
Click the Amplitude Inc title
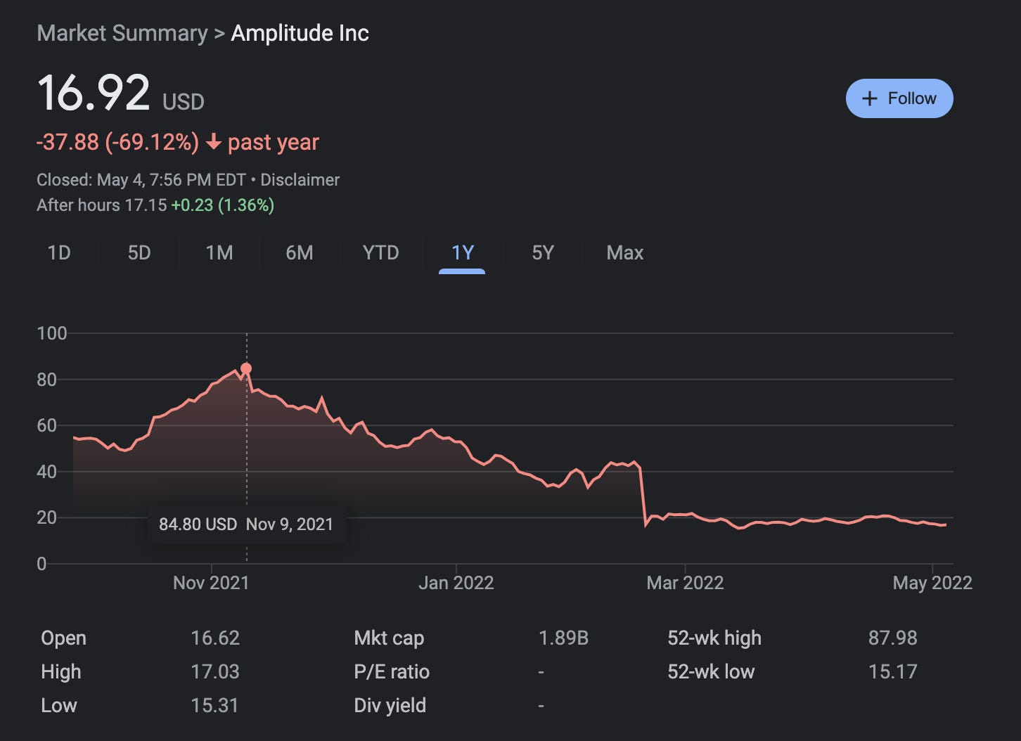300,33
